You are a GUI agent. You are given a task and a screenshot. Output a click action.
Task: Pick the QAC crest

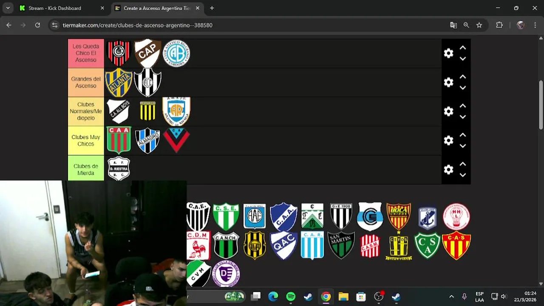(x=283, y=245)
